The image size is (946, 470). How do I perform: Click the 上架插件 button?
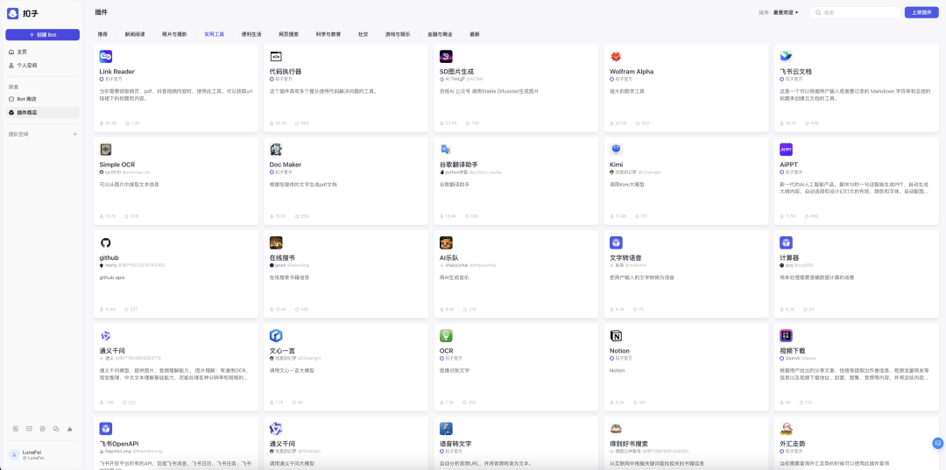(921, 12)
